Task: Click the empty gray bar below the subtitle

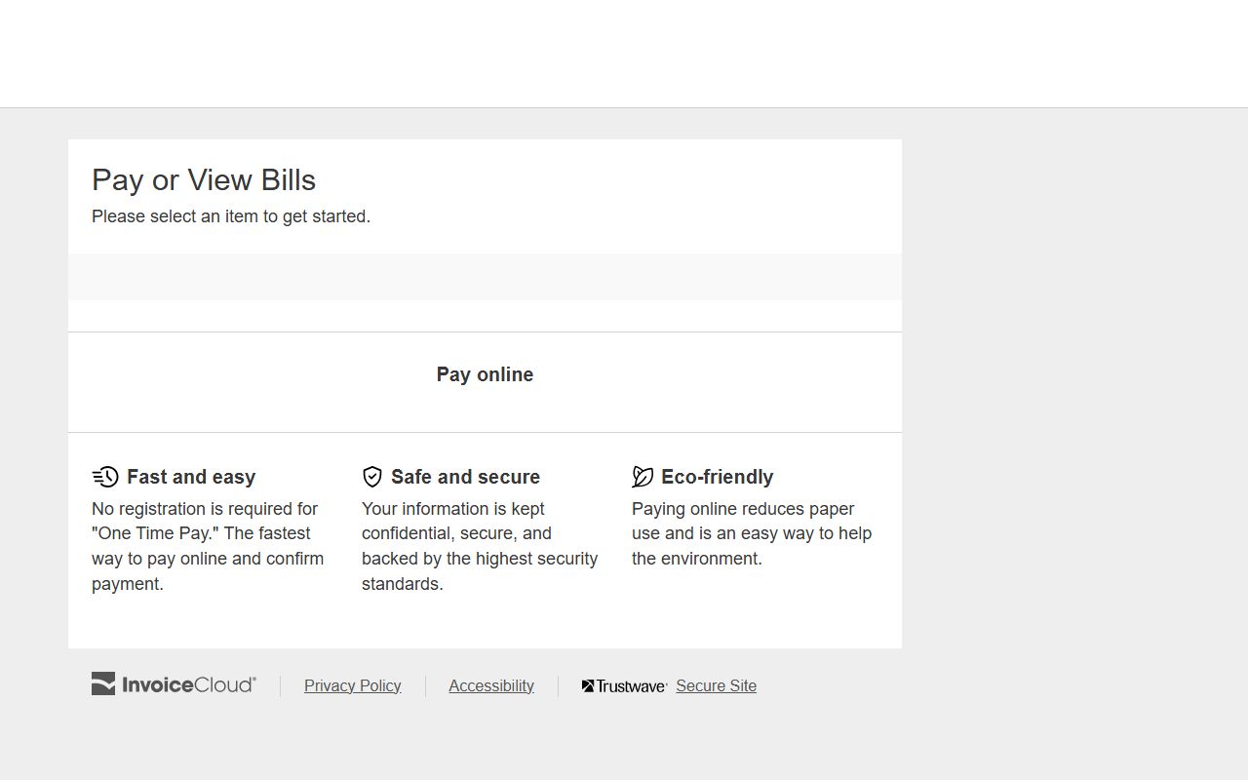Action: pos(485,277)
